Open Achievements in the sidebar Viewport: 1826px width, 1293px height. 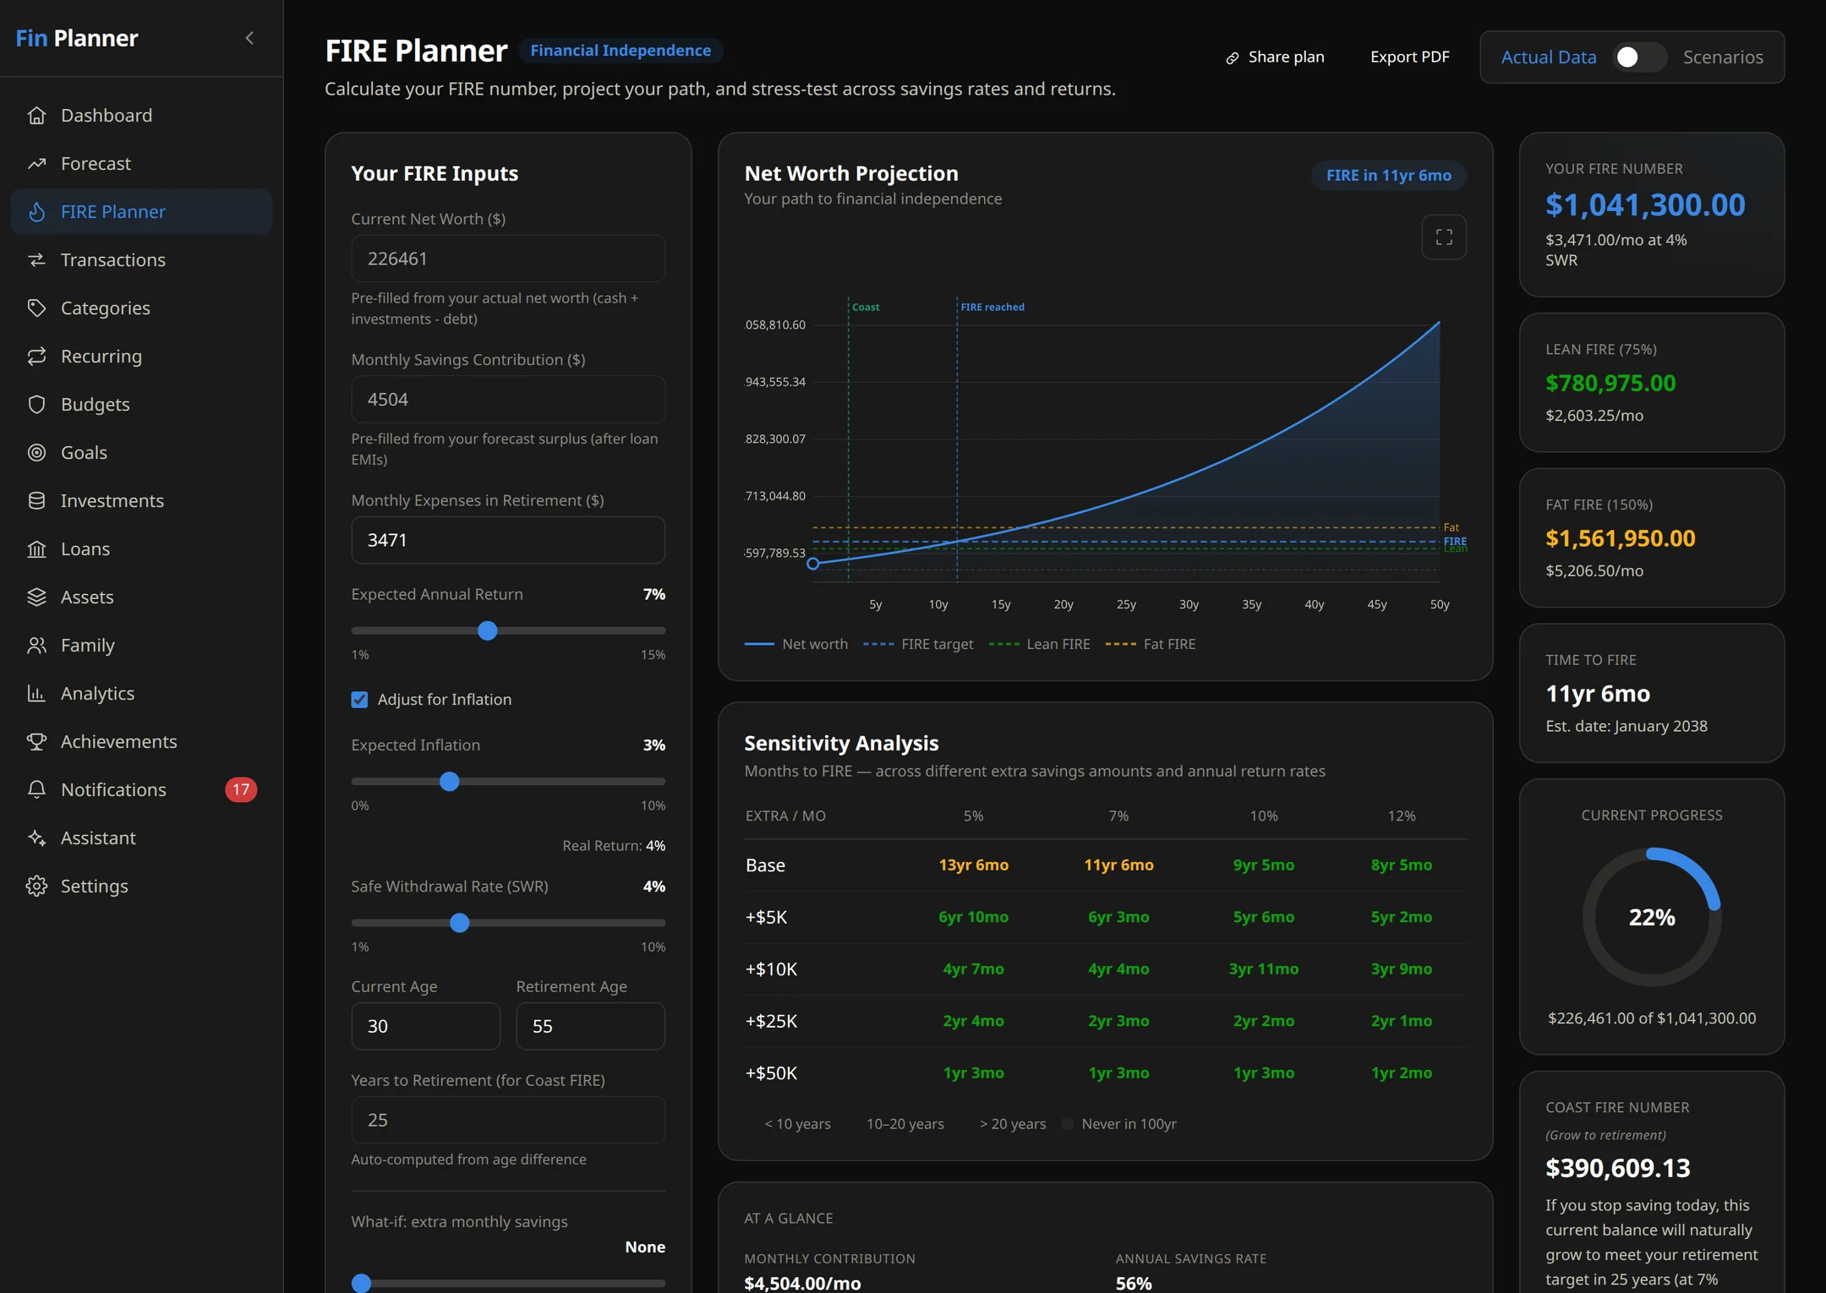pyautogui.click(x=141, y=741)
